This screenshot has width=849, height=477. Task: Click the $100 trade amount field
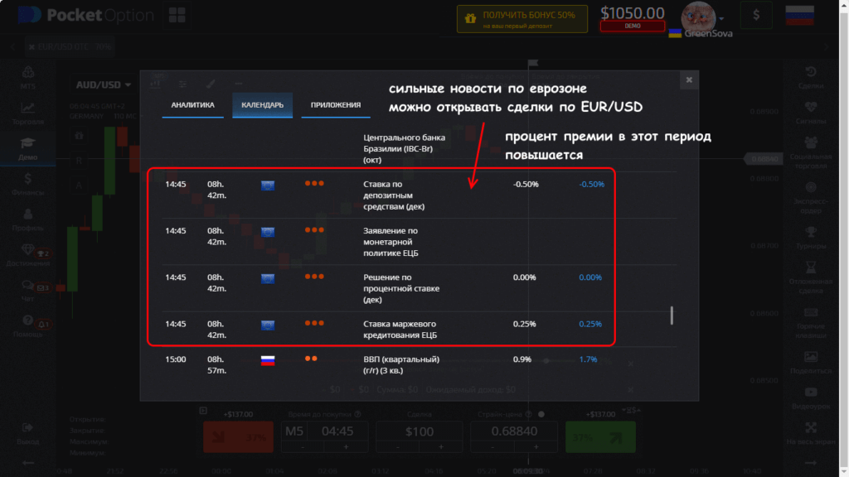[420, 432]
